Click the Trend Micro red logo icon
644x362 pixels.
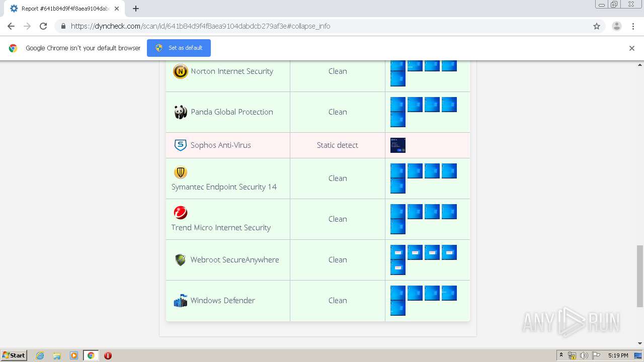point(181,213)
